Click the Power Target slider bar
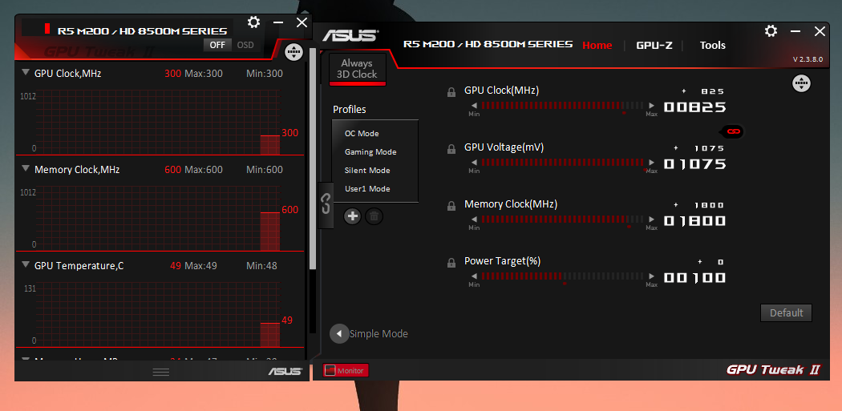 (562, 276)
